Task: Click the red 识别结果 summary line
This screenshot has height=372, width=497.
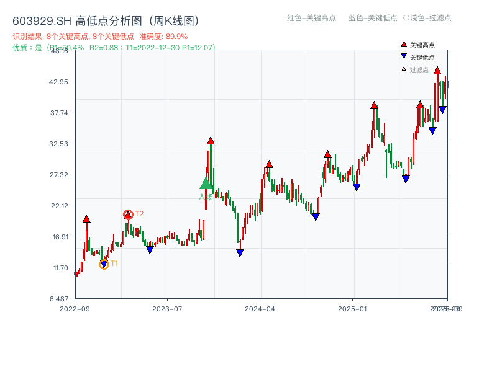Action: click(100, 37)
